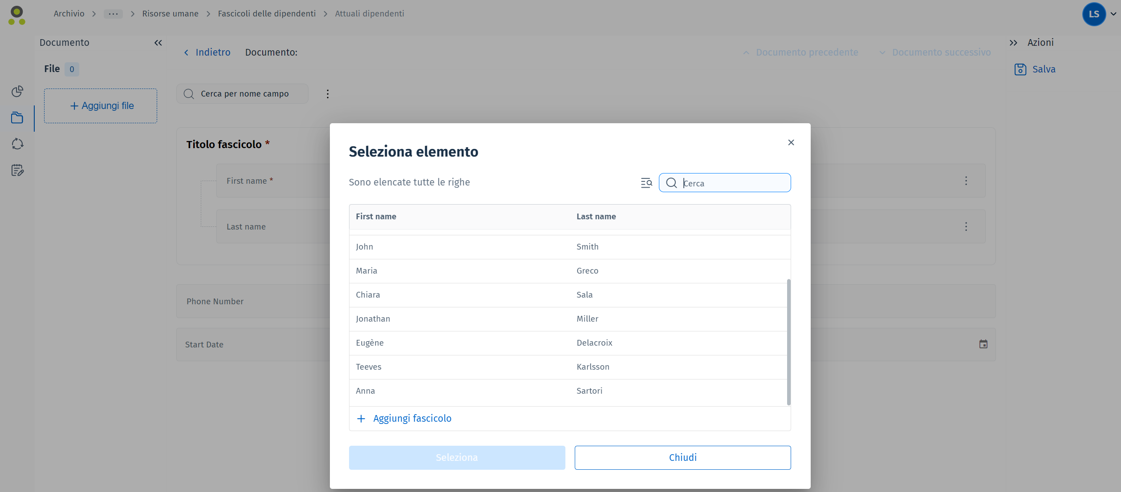Select the Jonathan row
The width and height of the screenshot is (1121, 492).
click(568, 319)
